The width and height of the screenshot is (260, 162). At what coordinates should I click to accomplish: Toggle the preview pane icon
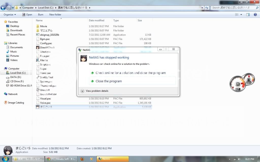point(248,15)
